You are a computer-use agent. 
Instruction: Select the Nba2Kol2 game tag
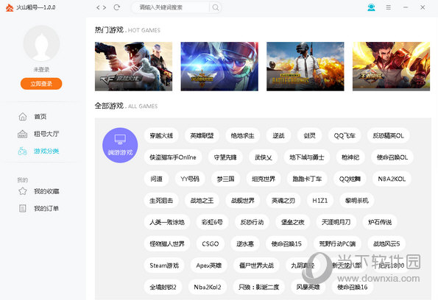pyautogui.click(x=208, y=287)
